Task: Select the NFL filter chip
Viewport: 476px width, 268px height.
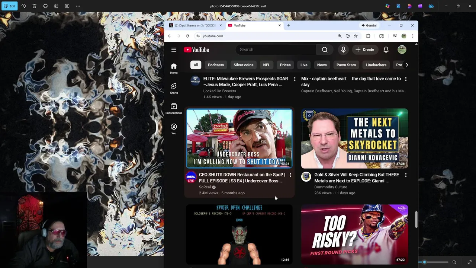Action: pyautogui.click(x=267, y=65)
